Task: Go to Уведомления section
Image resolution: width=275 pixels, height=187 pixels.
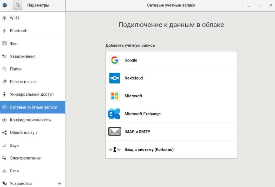Action: 22,56
